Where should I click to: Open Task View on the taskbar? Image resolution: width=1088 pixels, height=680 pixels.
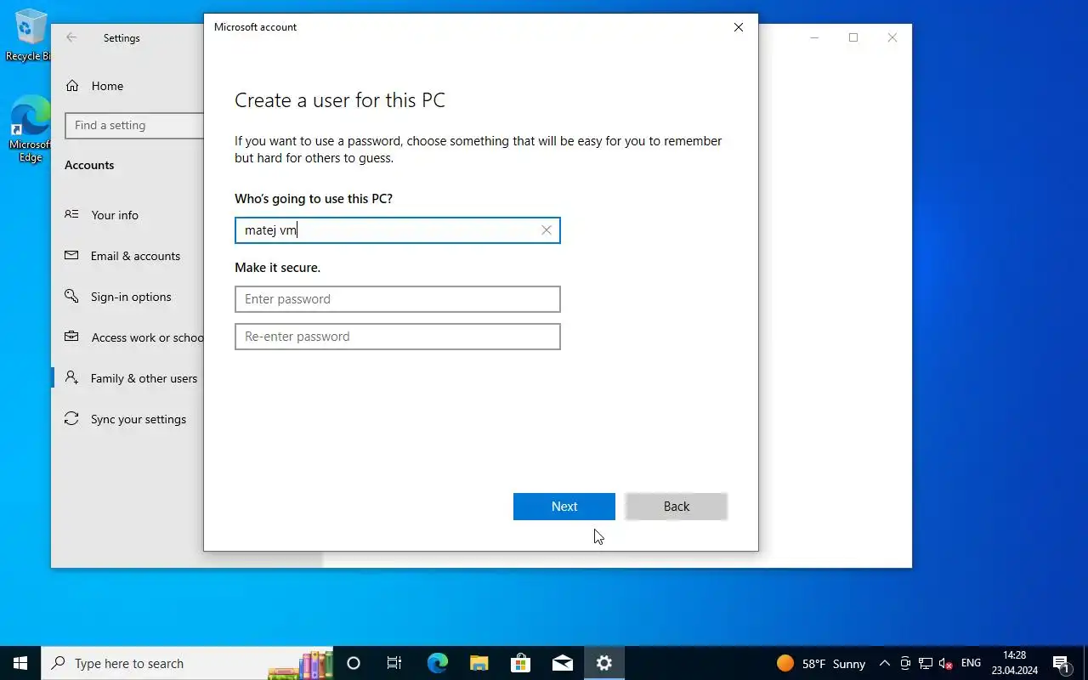(394, 663)
